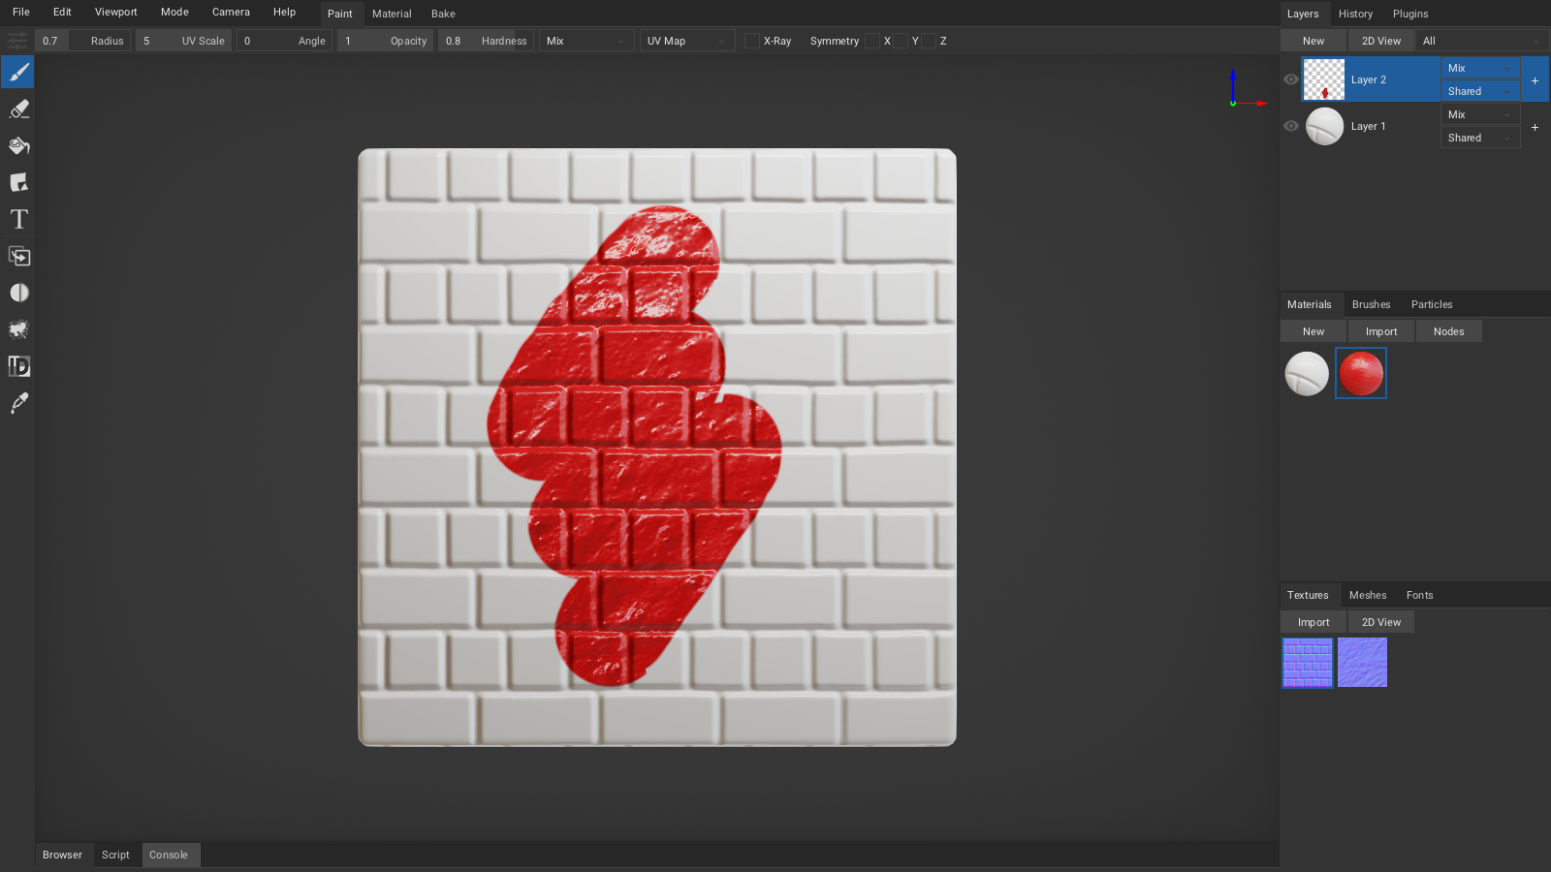Image resolution: width=1551 pixels, height=872 pixels.
Task: Open the brush settings sliders icon
Action: click(17, 41)
